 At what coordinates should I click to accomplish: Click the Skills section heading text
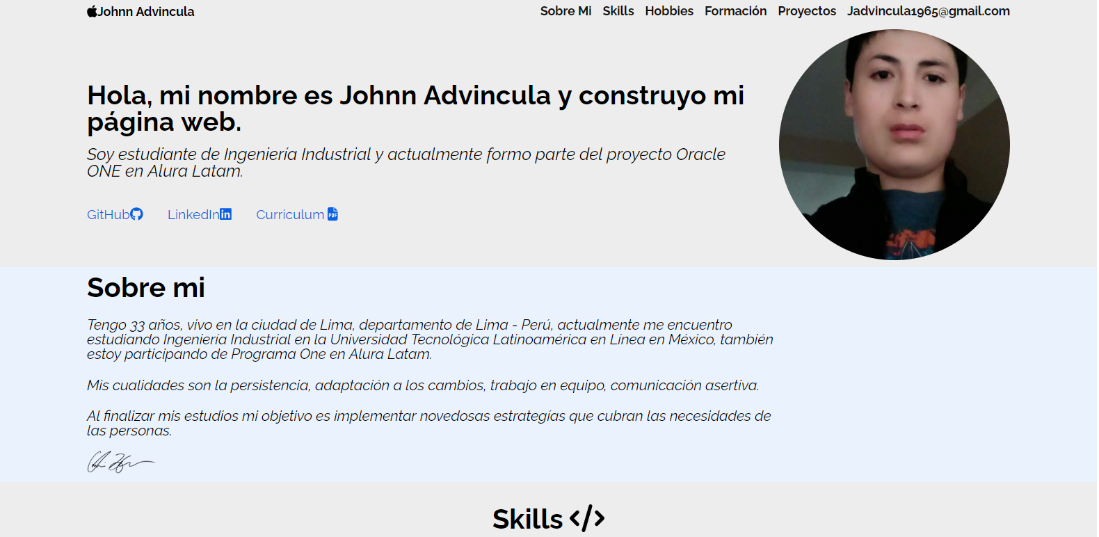(x=527, y=519)
